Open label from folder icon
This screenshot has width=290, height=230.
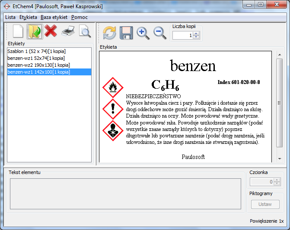click(x=35, y=31)
